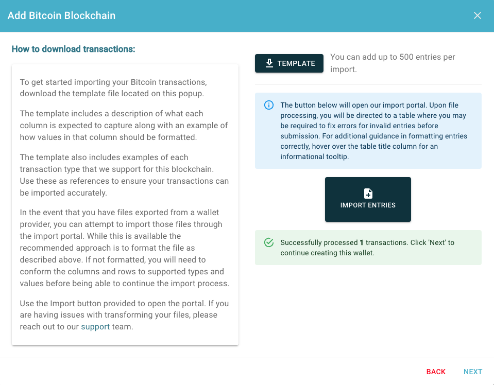Click the How to download transactions heading
This screenshot has height=385, width=494.
point(74,49)
